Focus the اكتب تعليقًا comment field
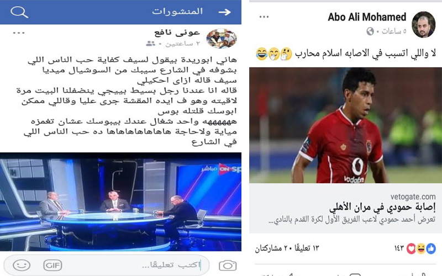 pyautogui.click(x=107, y=265)
